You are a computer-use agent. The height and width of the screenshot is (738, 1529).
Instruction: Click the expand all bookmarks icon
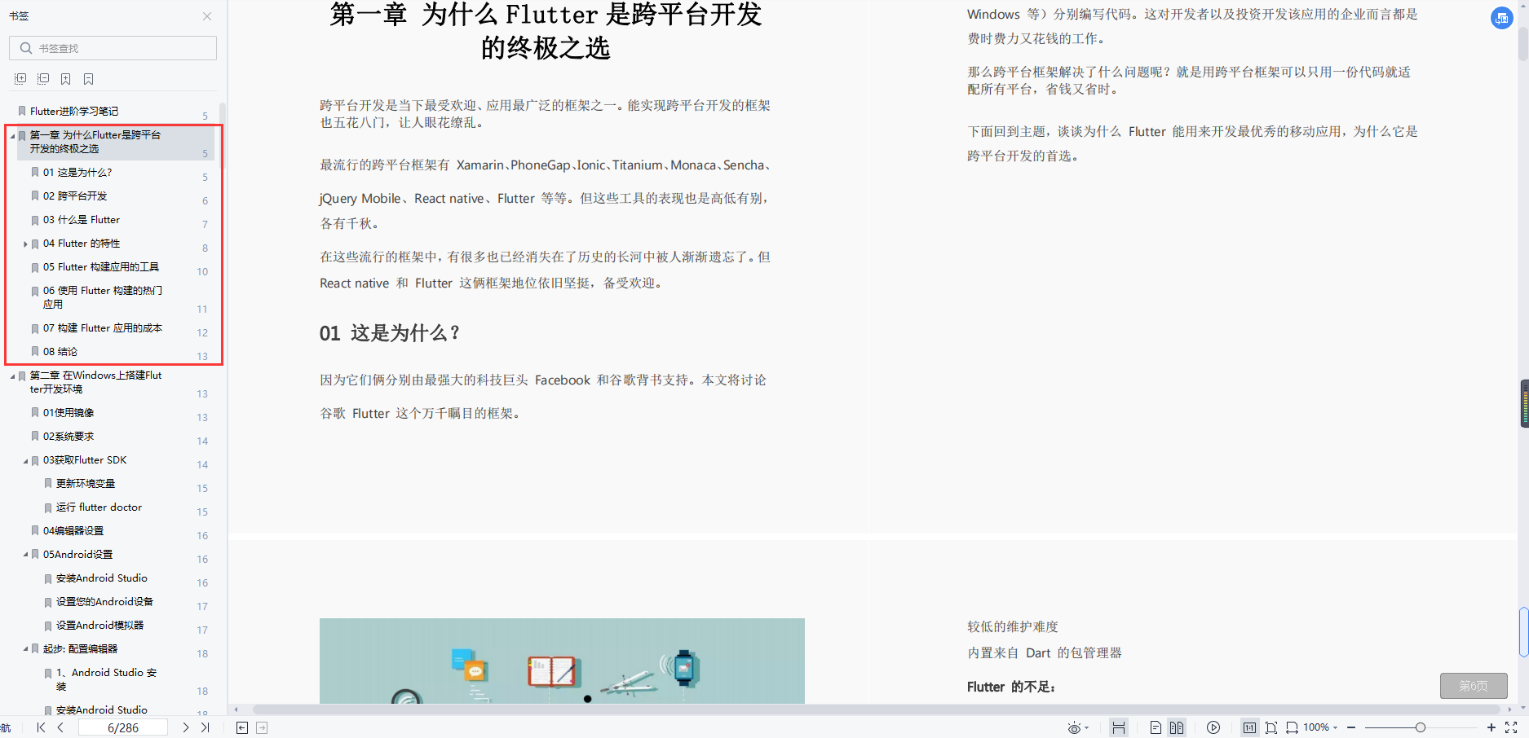tap(20, 79)
